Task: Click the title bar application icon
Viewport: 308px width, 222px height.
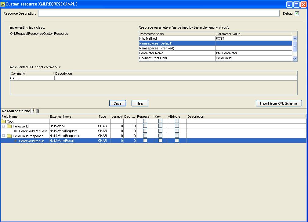Action: pos(3,4)
